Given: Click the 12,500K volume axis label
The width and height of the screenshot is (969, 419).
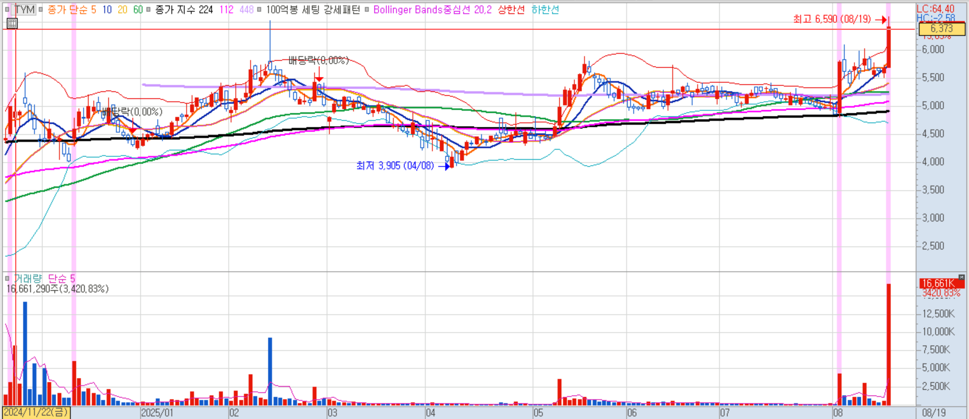Looking at the screenshot, I should click(x=938, y=313).
